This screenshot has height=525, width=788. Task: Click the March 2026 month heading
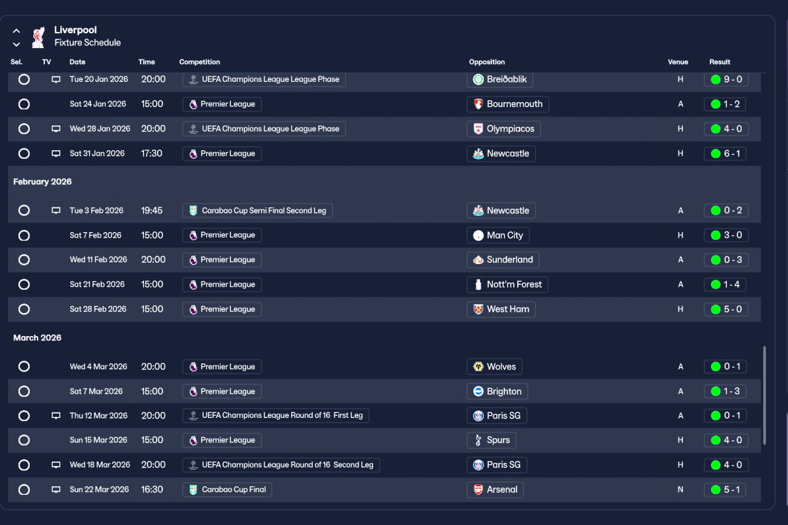click(38, 338)
